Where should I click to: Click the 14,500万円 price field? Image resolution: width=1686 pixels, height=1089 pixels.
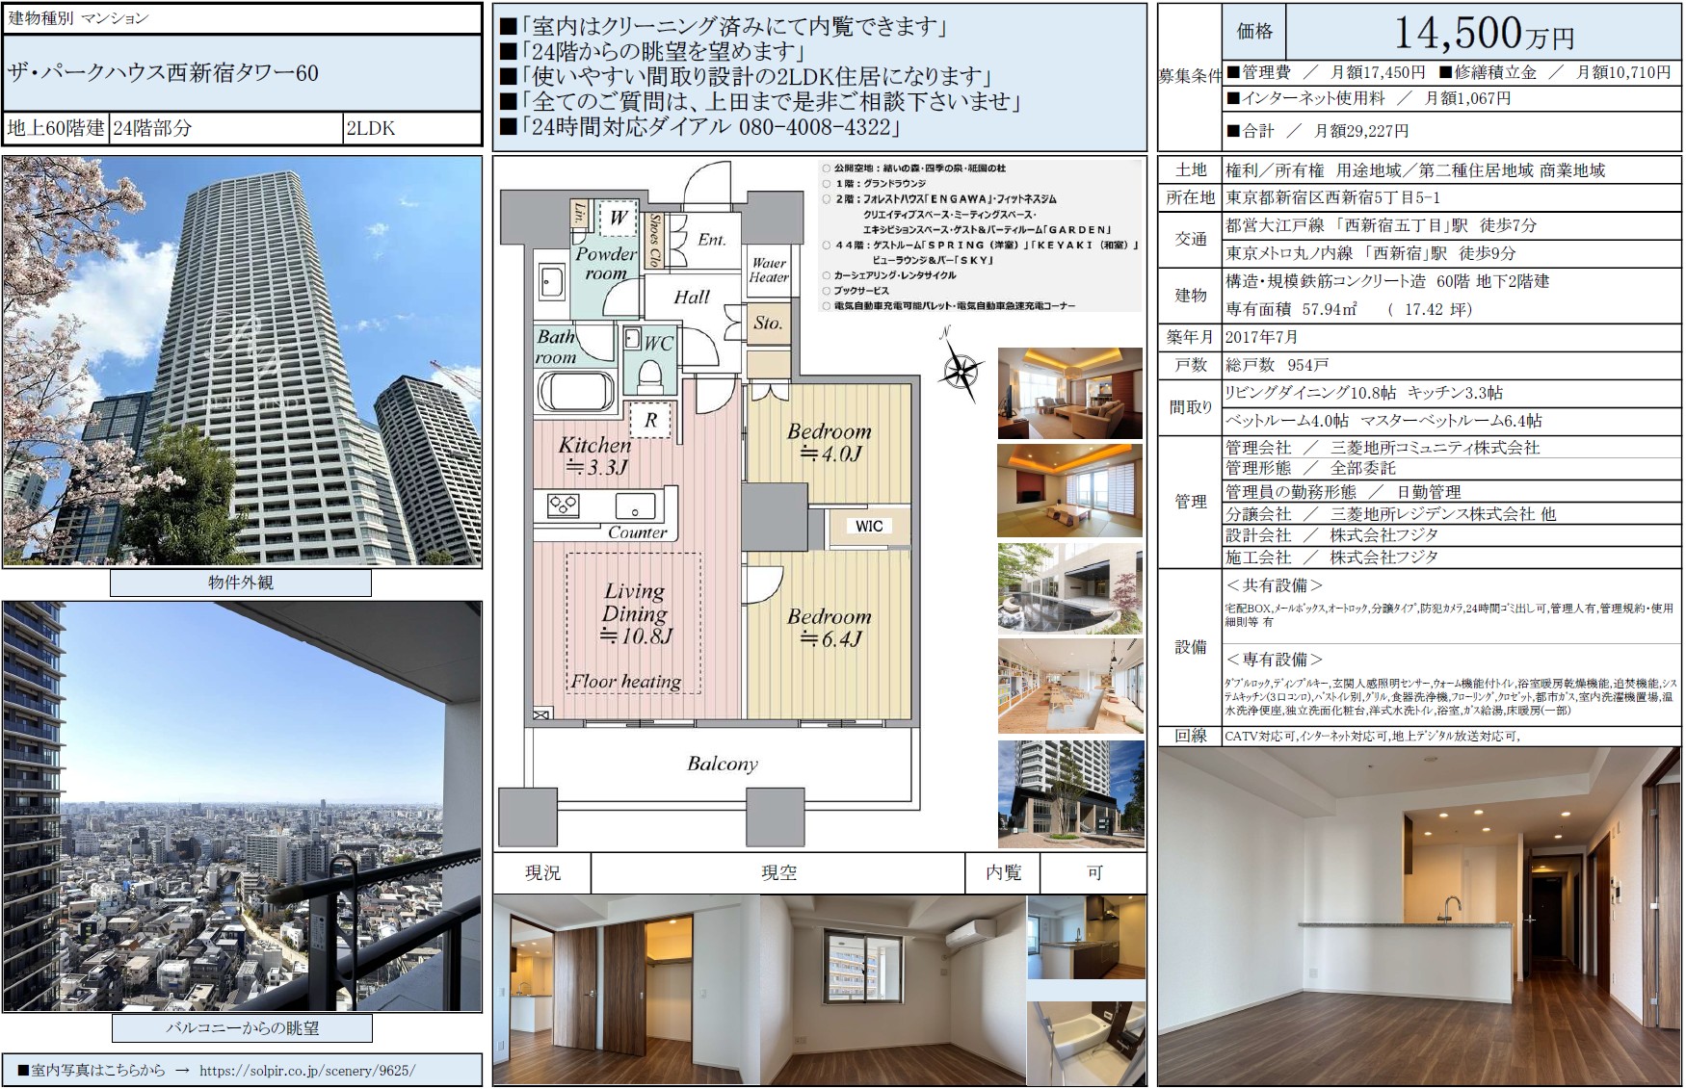pyautogui.click(x=1483, y=34)
